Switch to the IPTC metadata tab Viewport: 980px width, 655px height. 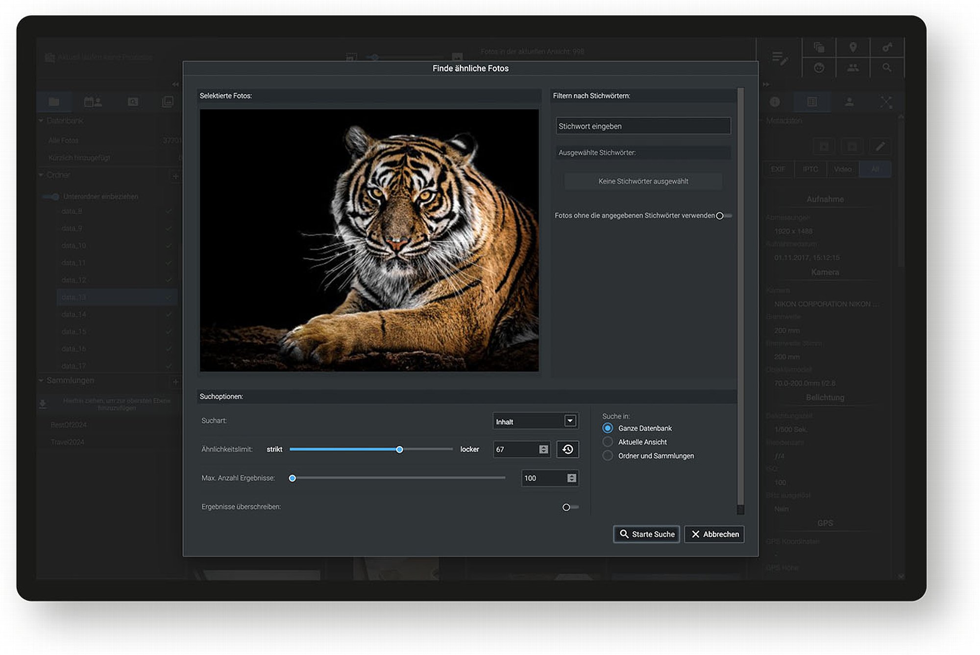coord(810,169)
